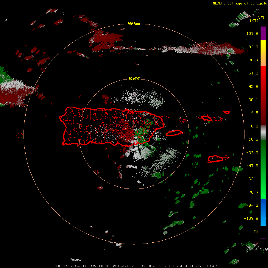This screenshot has height=268, width=268.
Task: Click the small Mona island outline
Action: pyautogui.click(x=20, y=136)
